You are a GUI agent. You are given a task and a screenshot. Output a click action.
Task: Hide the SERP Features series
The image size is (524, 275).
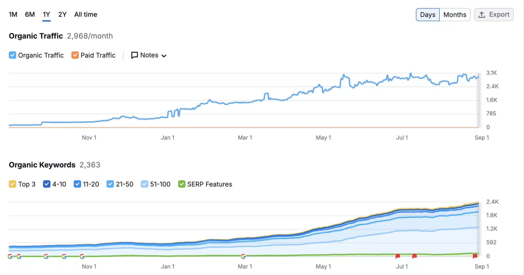point(181,184)
